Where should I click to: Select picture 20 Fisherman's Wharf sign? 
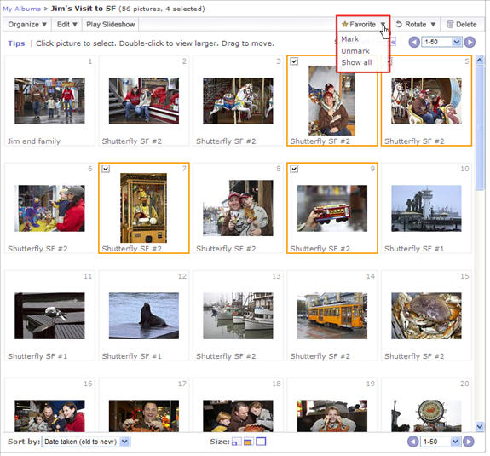tap(426, 416)
